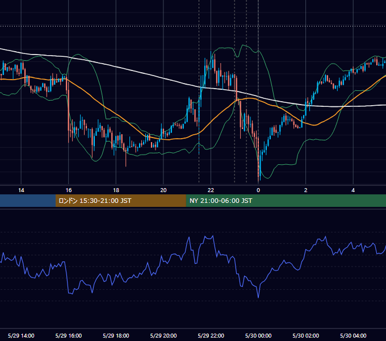Click the 18 hour label on price chart axis
This screenshot has height=341, width=386.
click(116, 190)
